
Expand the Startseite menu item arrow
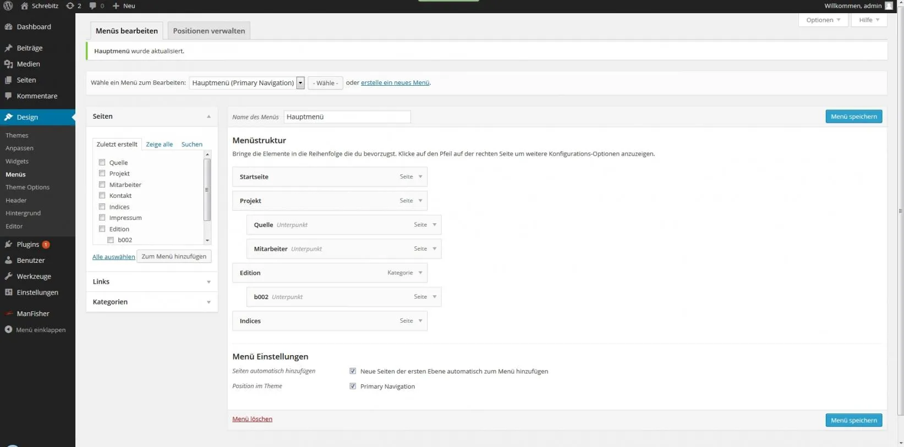click(x=420, y=176)
